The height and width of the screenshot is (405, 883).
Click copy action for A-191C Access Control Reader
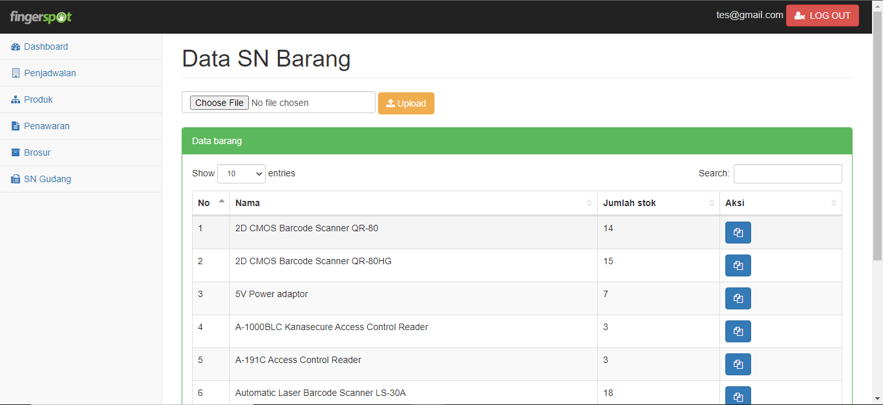[x=738, y=364]
